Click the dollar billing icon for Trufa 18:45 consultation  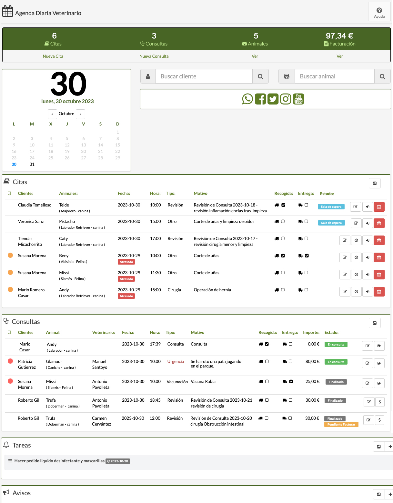(380, 402)
